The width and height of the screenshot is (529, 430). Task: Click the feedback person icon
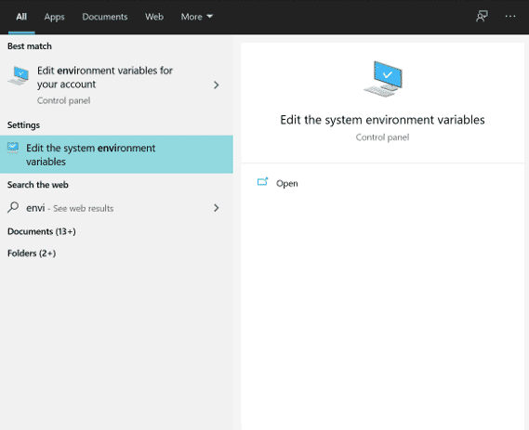pyautogui.click(x=482, y=16)
